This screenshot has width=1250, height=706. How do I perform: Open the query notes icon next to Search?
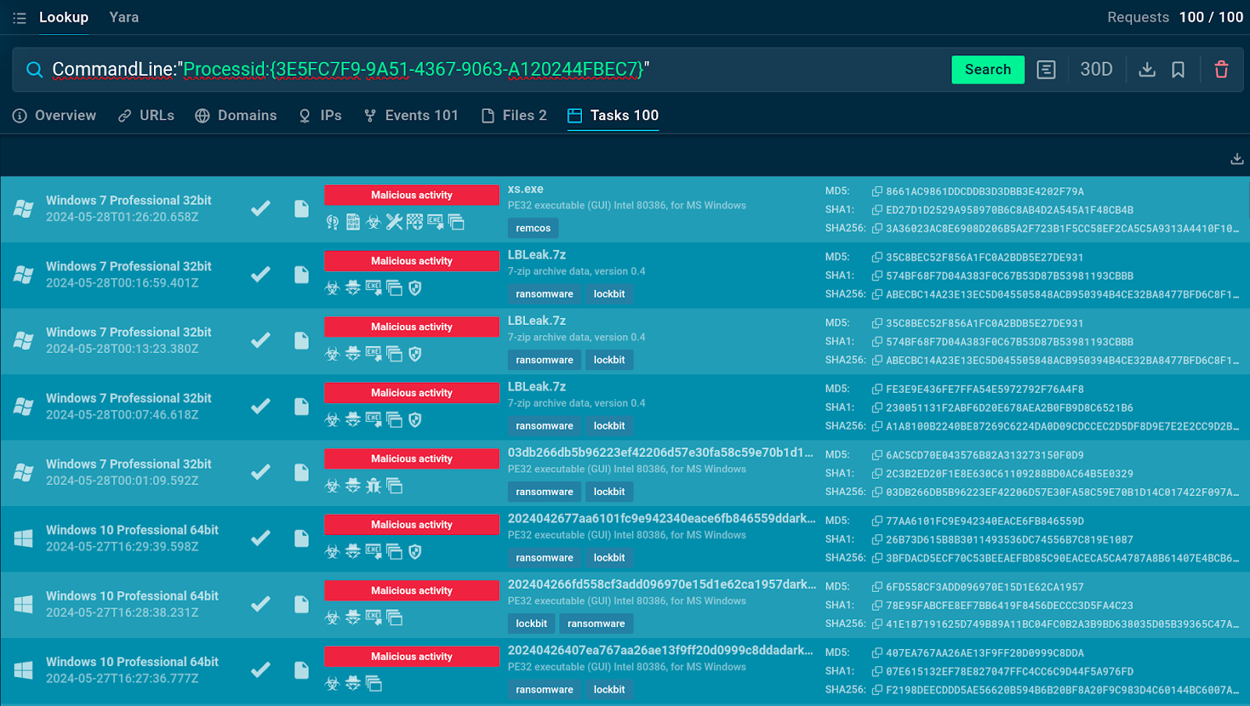tap(1046, 70)
